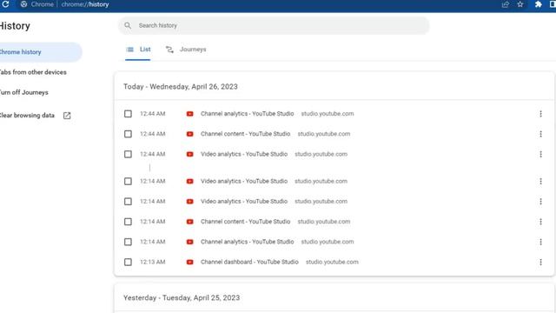
Task: Tick the checkbox for 12:14 AM Channel analytics
Action: tap(128, 242)
